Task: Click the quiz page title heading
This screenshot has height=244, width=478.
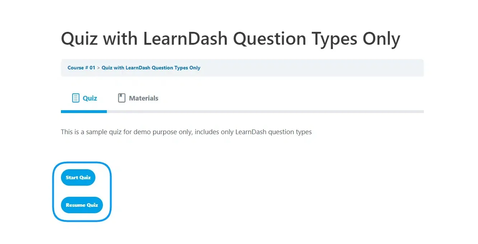Action: [230, 38]
